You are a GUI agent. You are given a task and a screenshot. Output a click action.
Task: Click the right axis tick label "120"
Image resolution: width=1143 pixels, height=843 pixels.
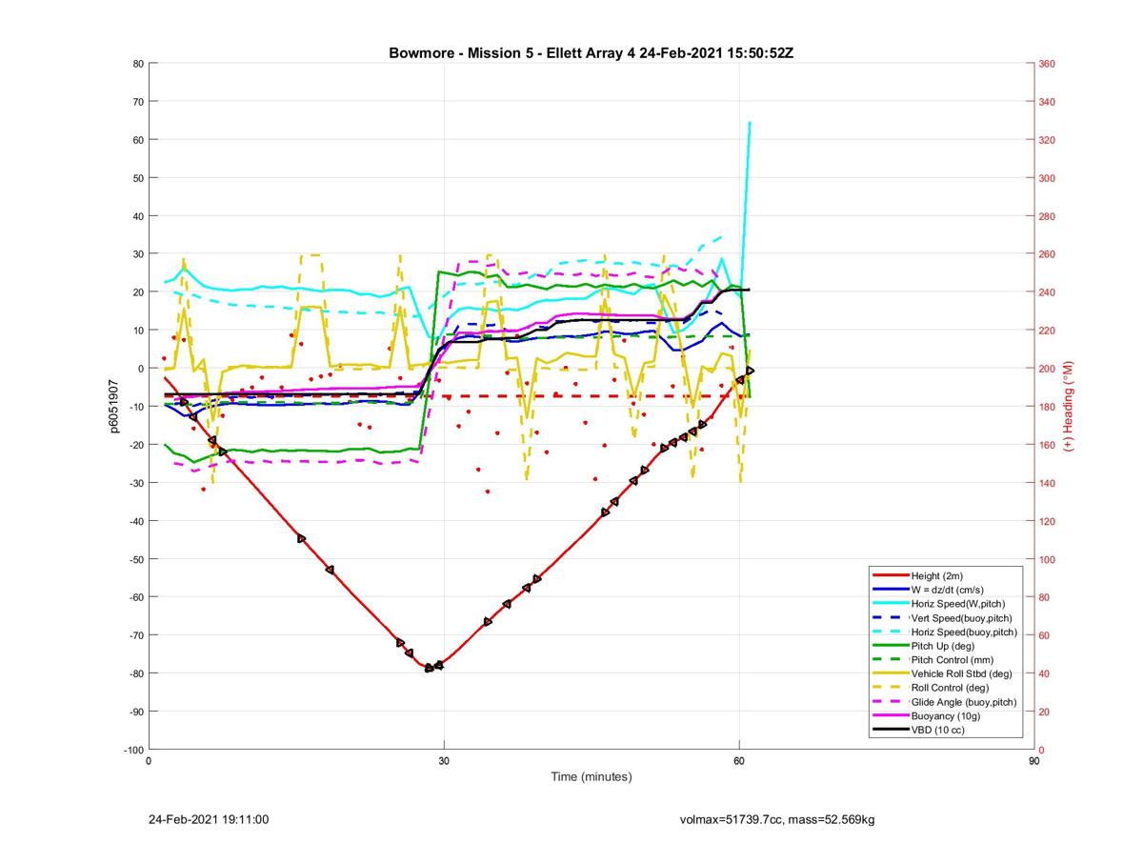click(1047, 521)
